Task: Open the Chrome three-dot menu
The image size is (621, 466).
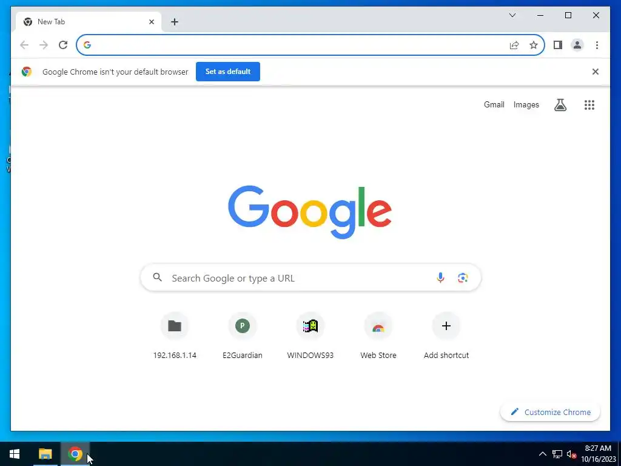Action: [597, 45]
